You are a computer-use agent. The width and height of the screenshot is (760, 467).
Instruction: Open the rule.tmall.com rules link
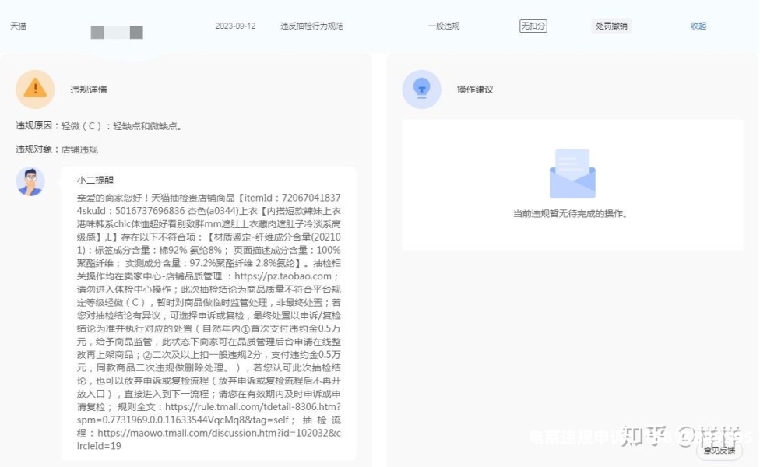pyautogui.click(x=209, y=413)
